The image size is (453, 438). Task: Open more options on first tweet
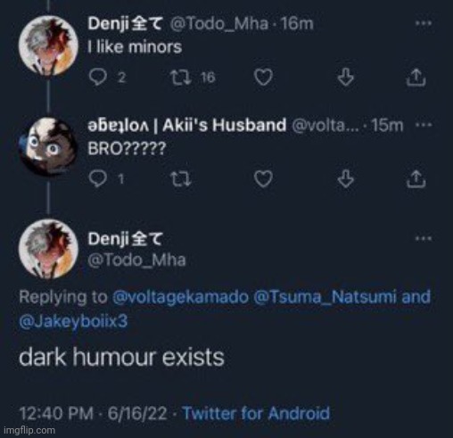pyautogui.click(x=424, y=23)
